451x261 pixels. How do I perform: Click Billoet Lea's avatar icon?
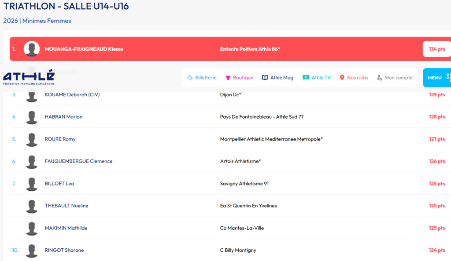pyautogui.click(x=32, y=184)
